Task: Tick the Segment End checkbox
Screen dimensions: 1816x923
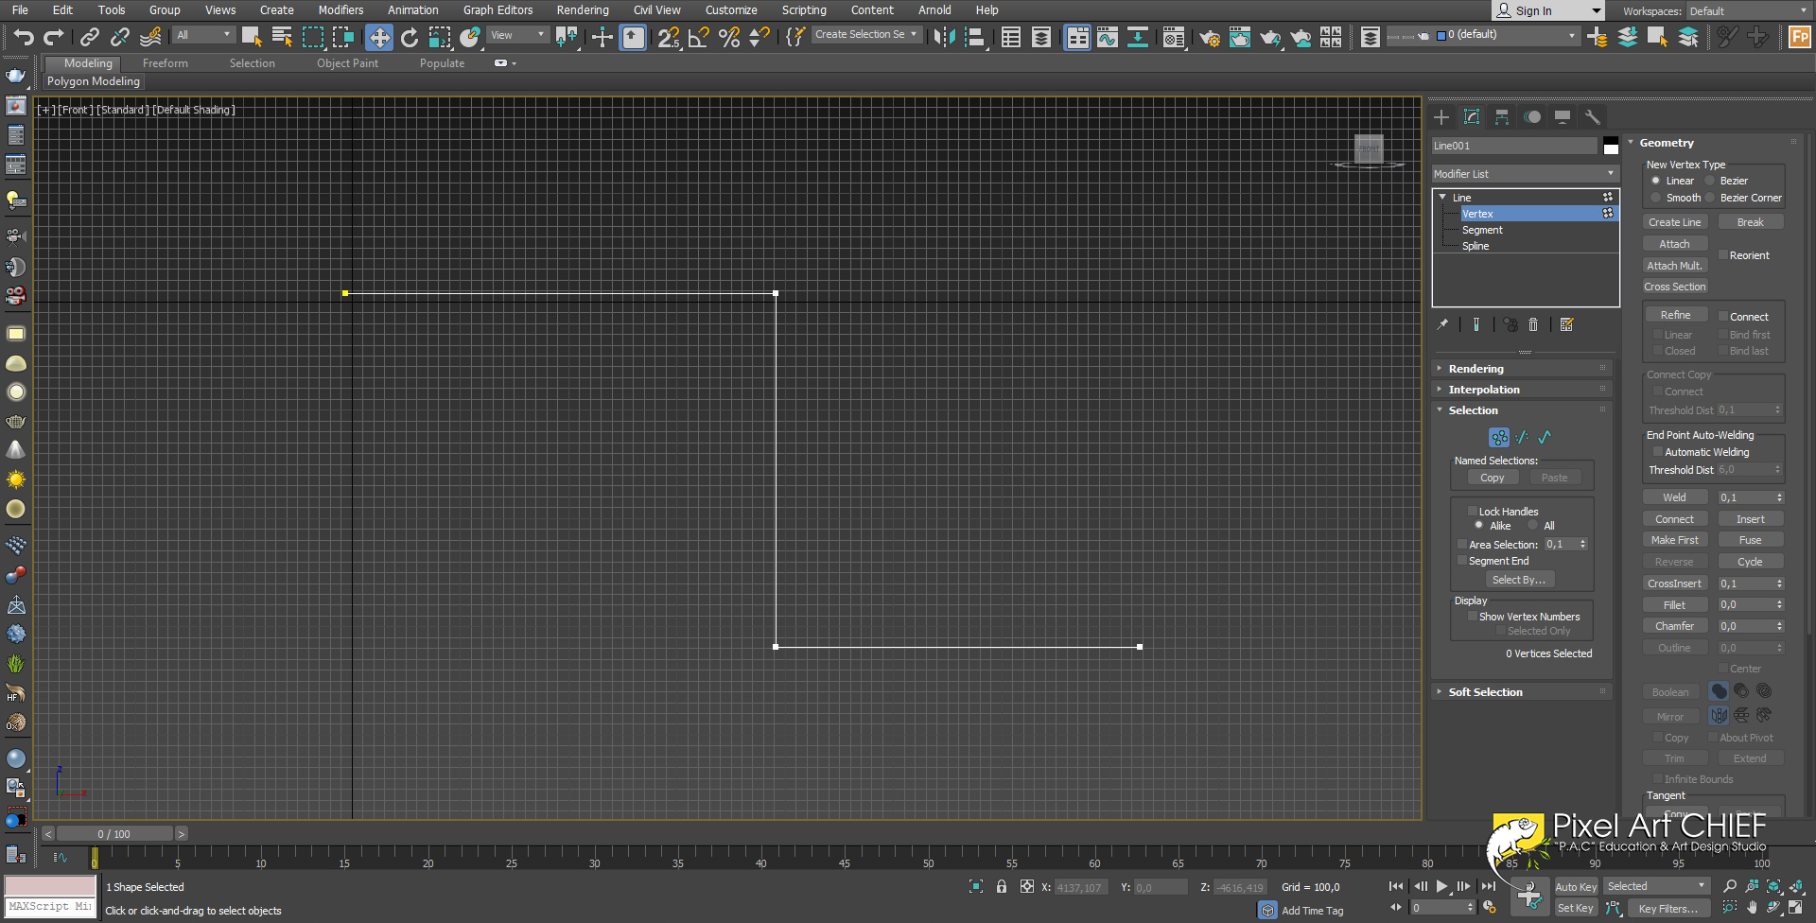Action: click(x=1462, y=561)
